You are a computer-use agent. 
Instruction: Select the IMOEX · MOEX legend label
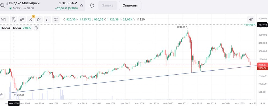click(x=11, y=28)
